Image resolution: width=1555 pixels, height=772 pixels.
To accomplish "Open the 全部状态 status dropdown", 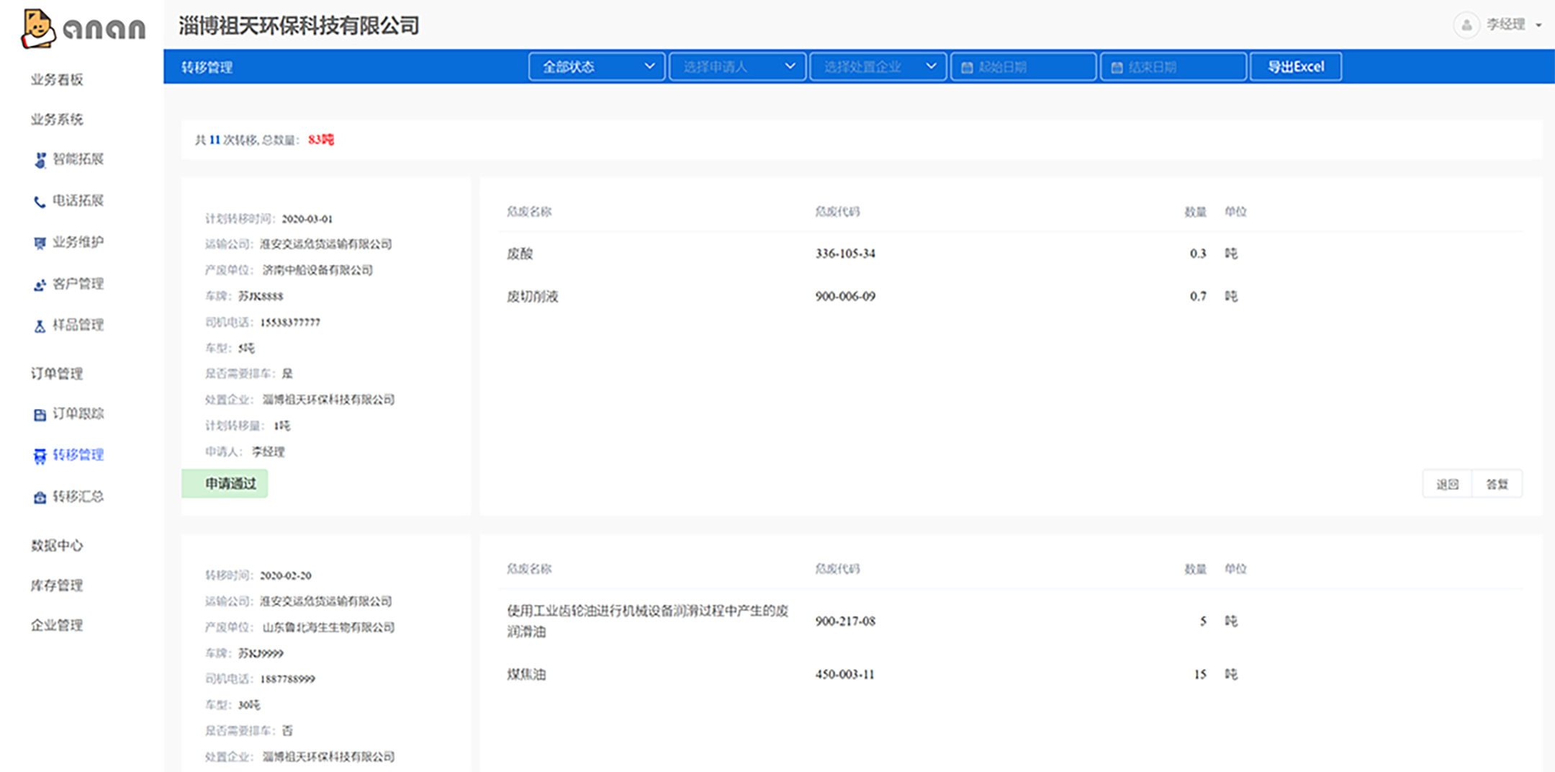I will coord(596,67).
